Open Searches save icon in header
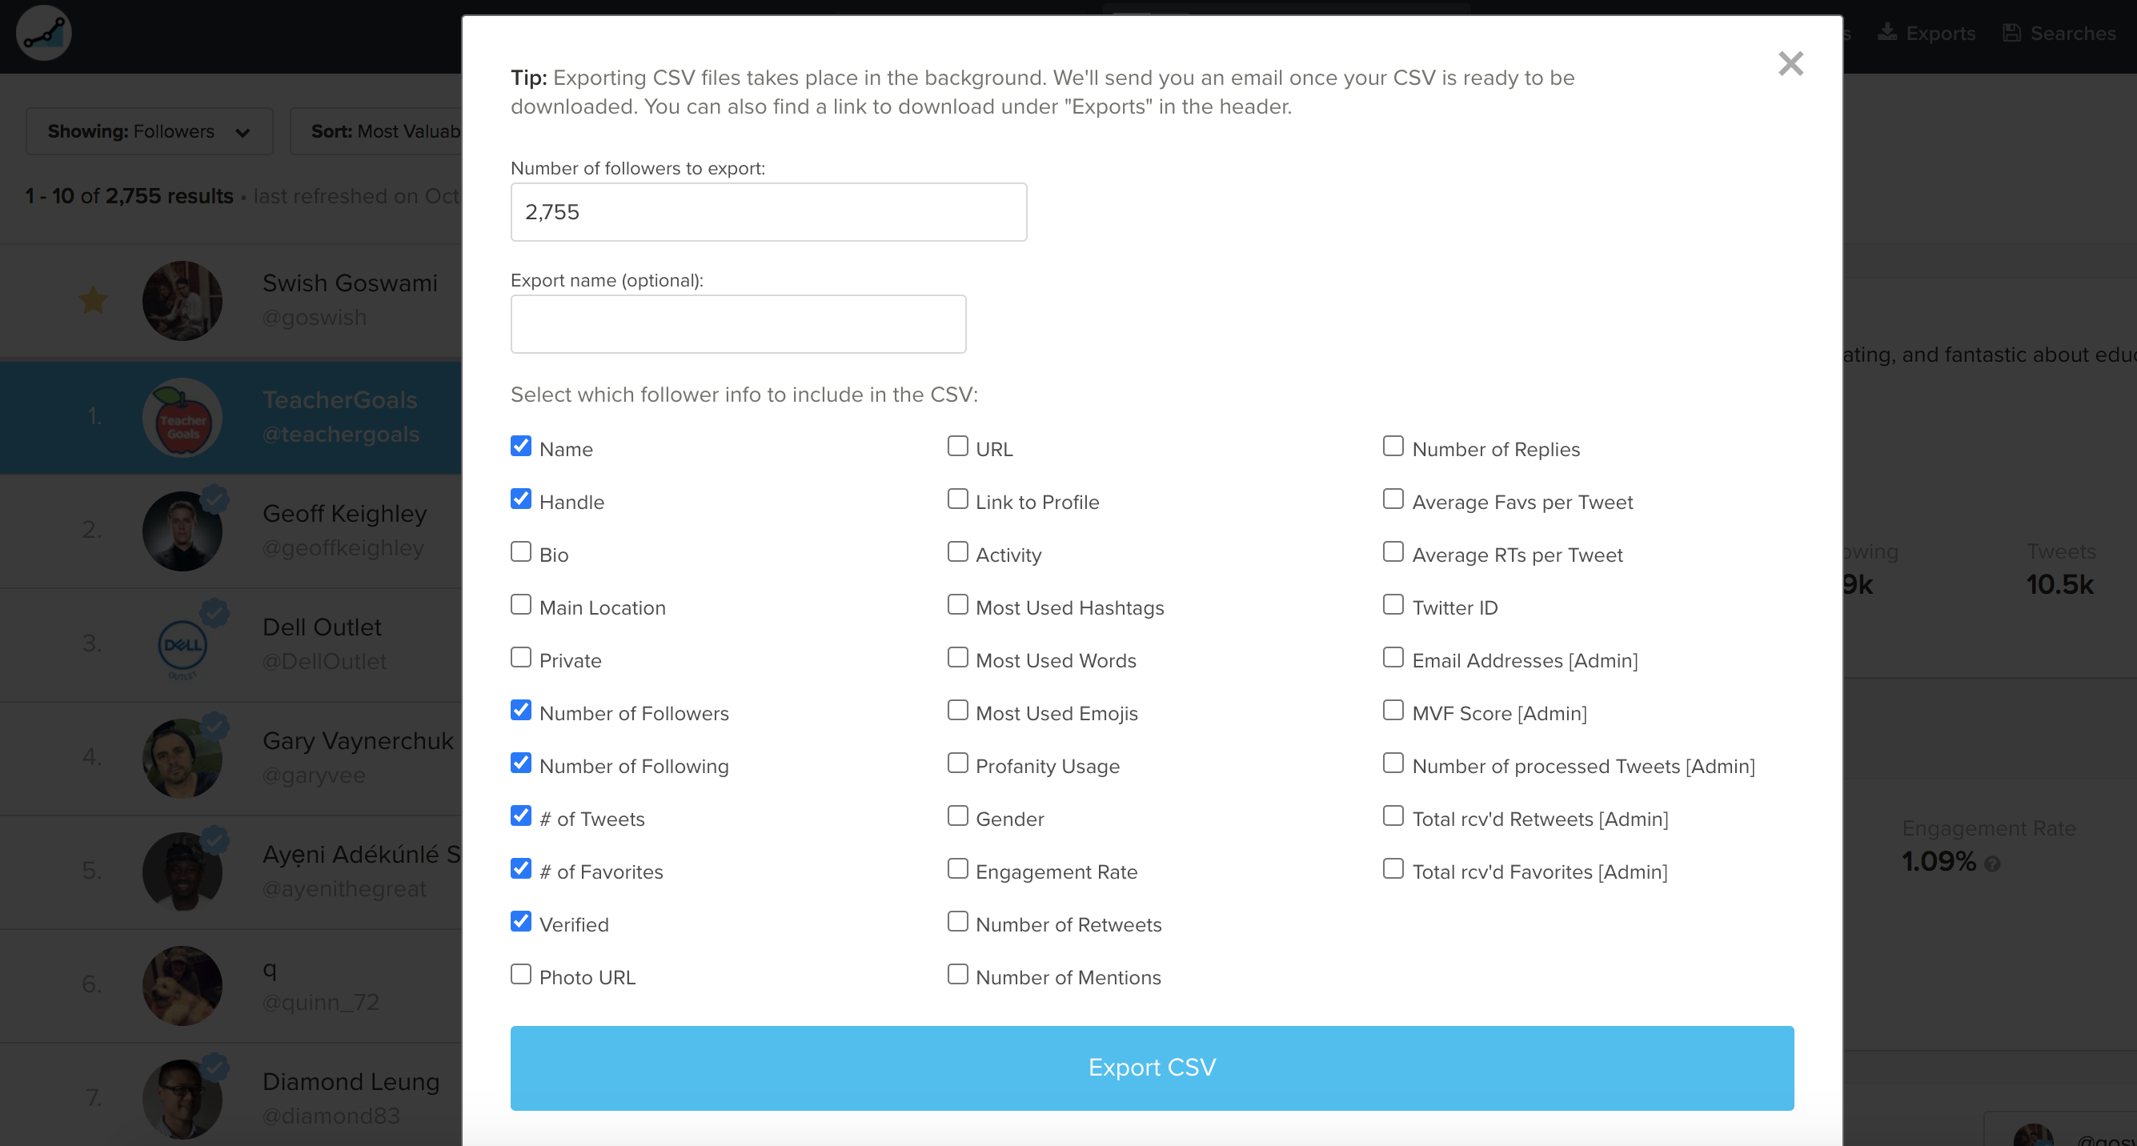2137x1146 pixels. [x=2011, y=33]
